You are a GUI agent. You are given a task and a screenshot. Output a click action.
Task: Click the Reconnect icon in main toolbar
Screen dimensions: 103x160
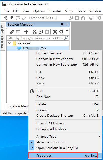pos(18,18)
